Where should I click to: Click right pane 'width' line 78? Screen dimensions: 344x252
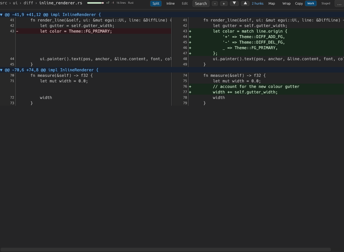click(x=219, y=98)
